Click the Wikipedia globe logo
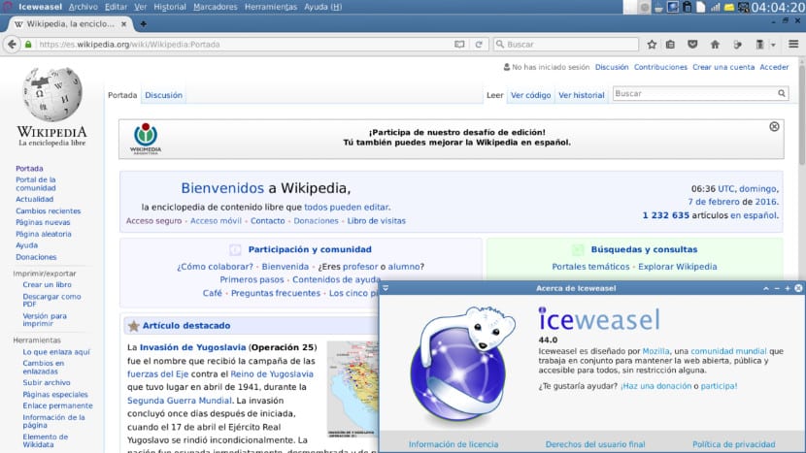Image resolution: width=806 pixels, height=453 pixels. coord(51,94)
